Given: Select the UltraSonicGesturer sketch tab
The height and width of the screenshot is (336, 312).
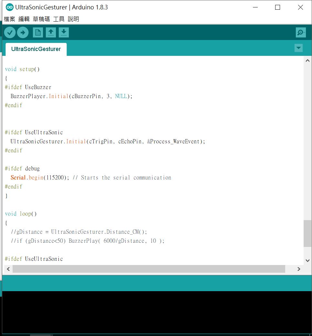Looking at the screenshot, I should point(36,49).
